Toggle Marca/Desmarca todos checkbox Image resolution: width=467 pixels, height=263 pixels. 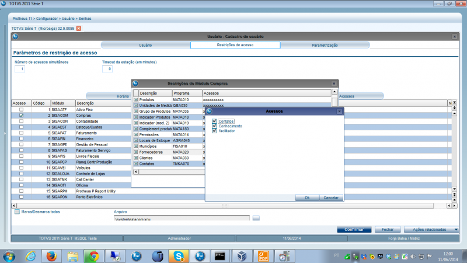click(x=17, y=212)
